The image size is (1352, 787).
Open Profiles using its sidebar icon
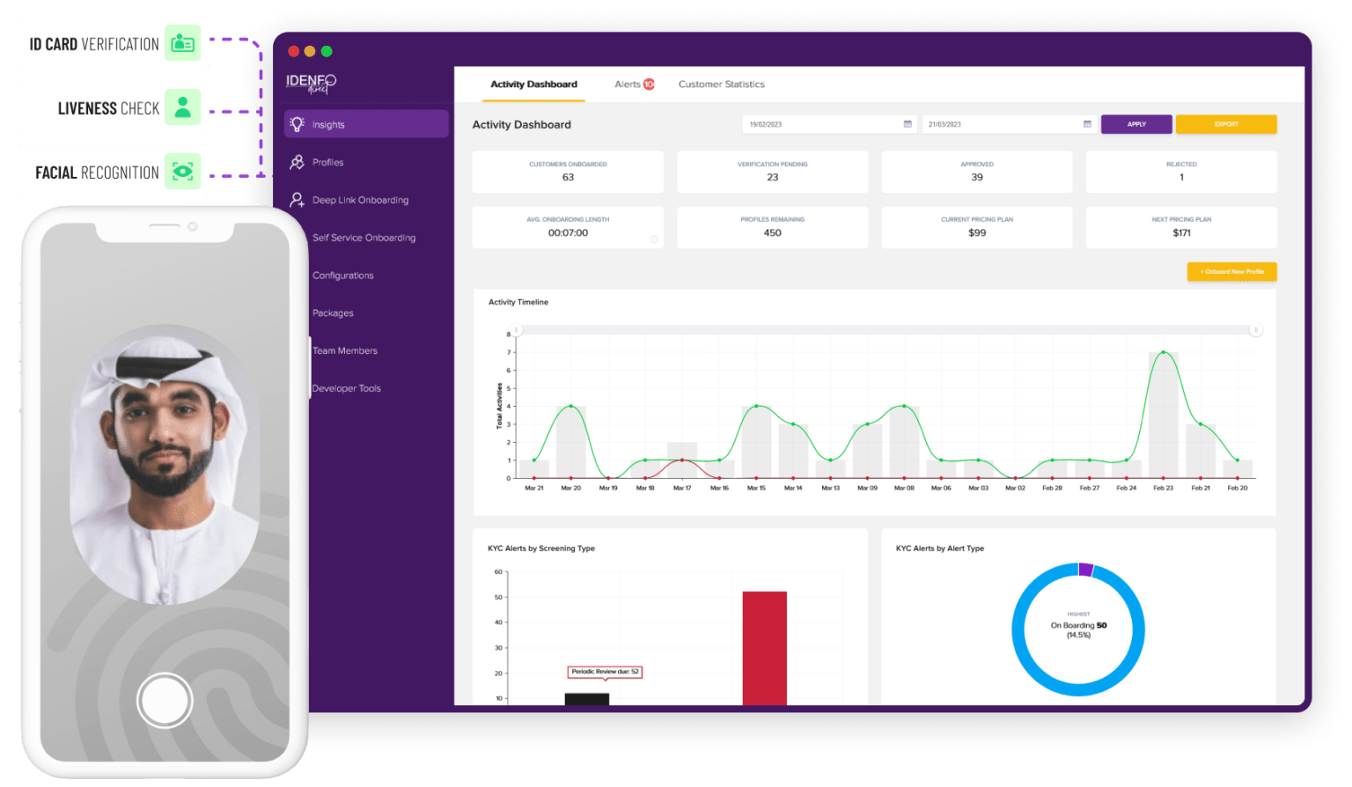[x=297, y=162]
